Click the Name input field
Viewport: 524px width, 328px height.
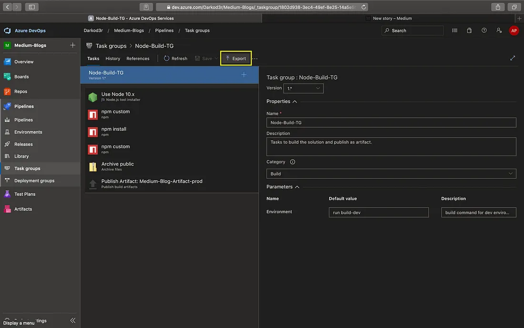(391, 123)
